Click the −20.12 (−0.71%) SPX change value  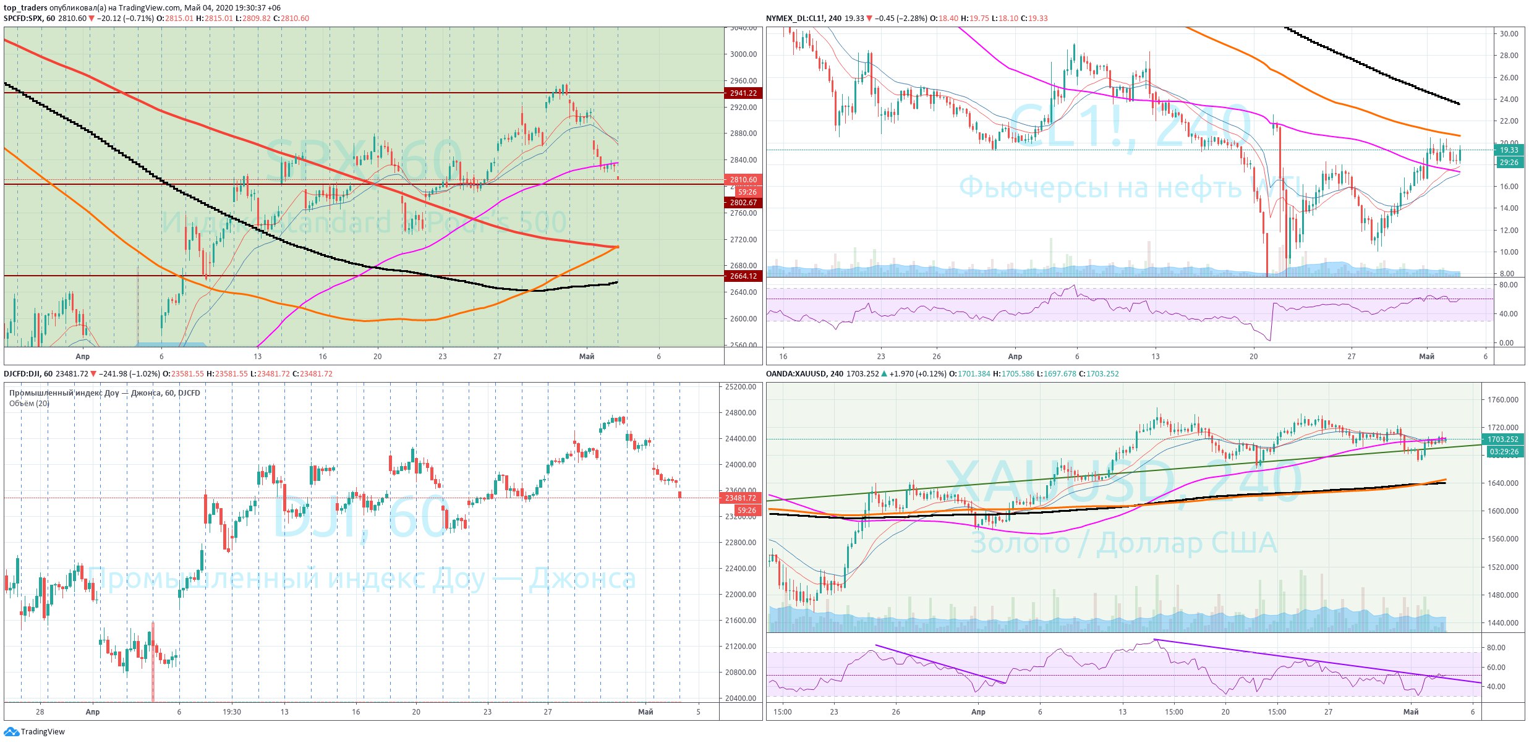click(125, 19)
